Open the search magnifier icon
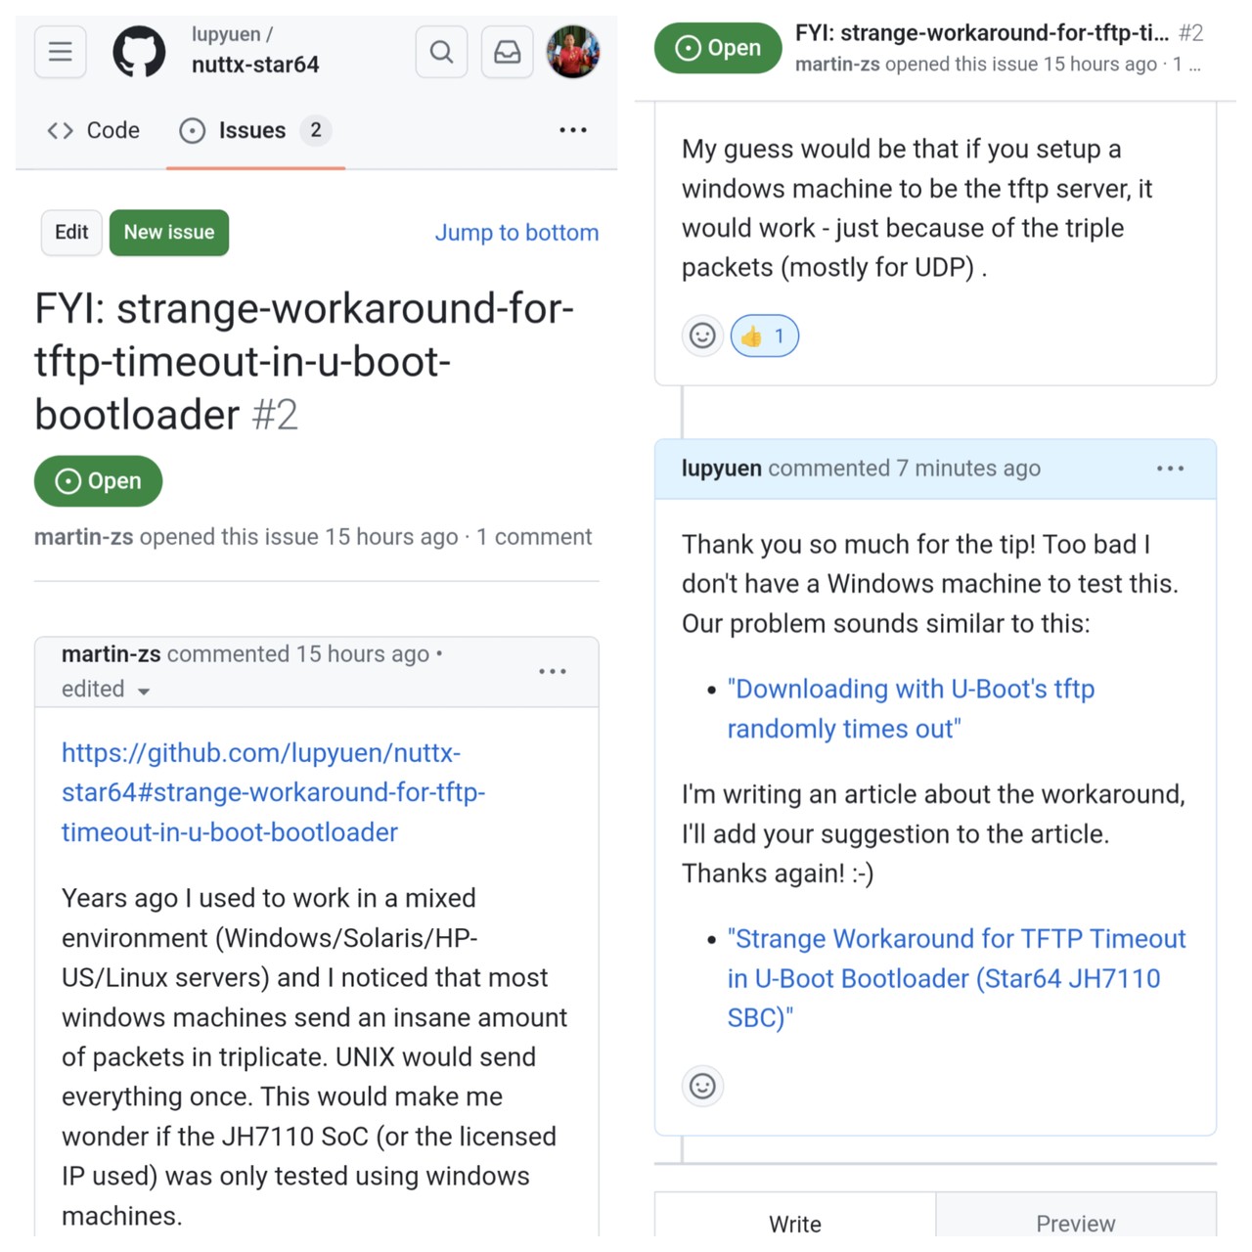Image resolution: width=1252 pixels, height=1252 pixels. tap(441, 52)
